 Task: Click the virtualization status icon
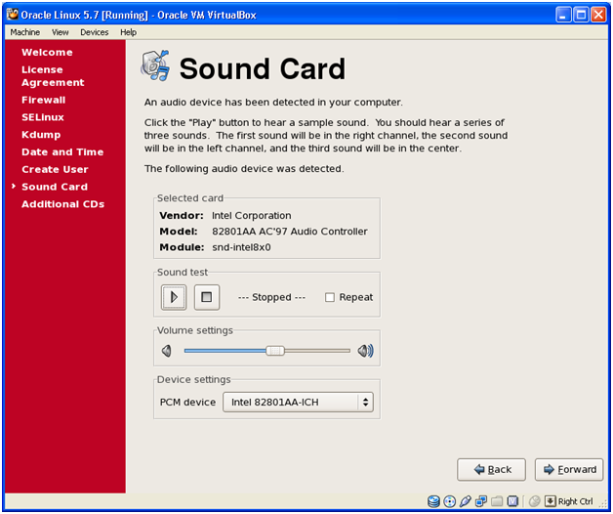tap(512, 501)
